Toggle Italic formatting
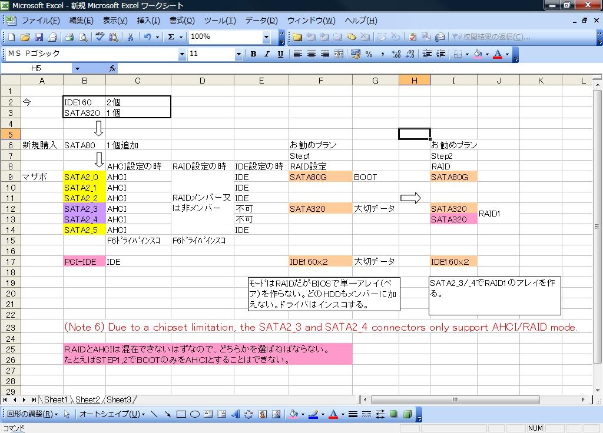This screenshot has height=433, width=603. 267,54
